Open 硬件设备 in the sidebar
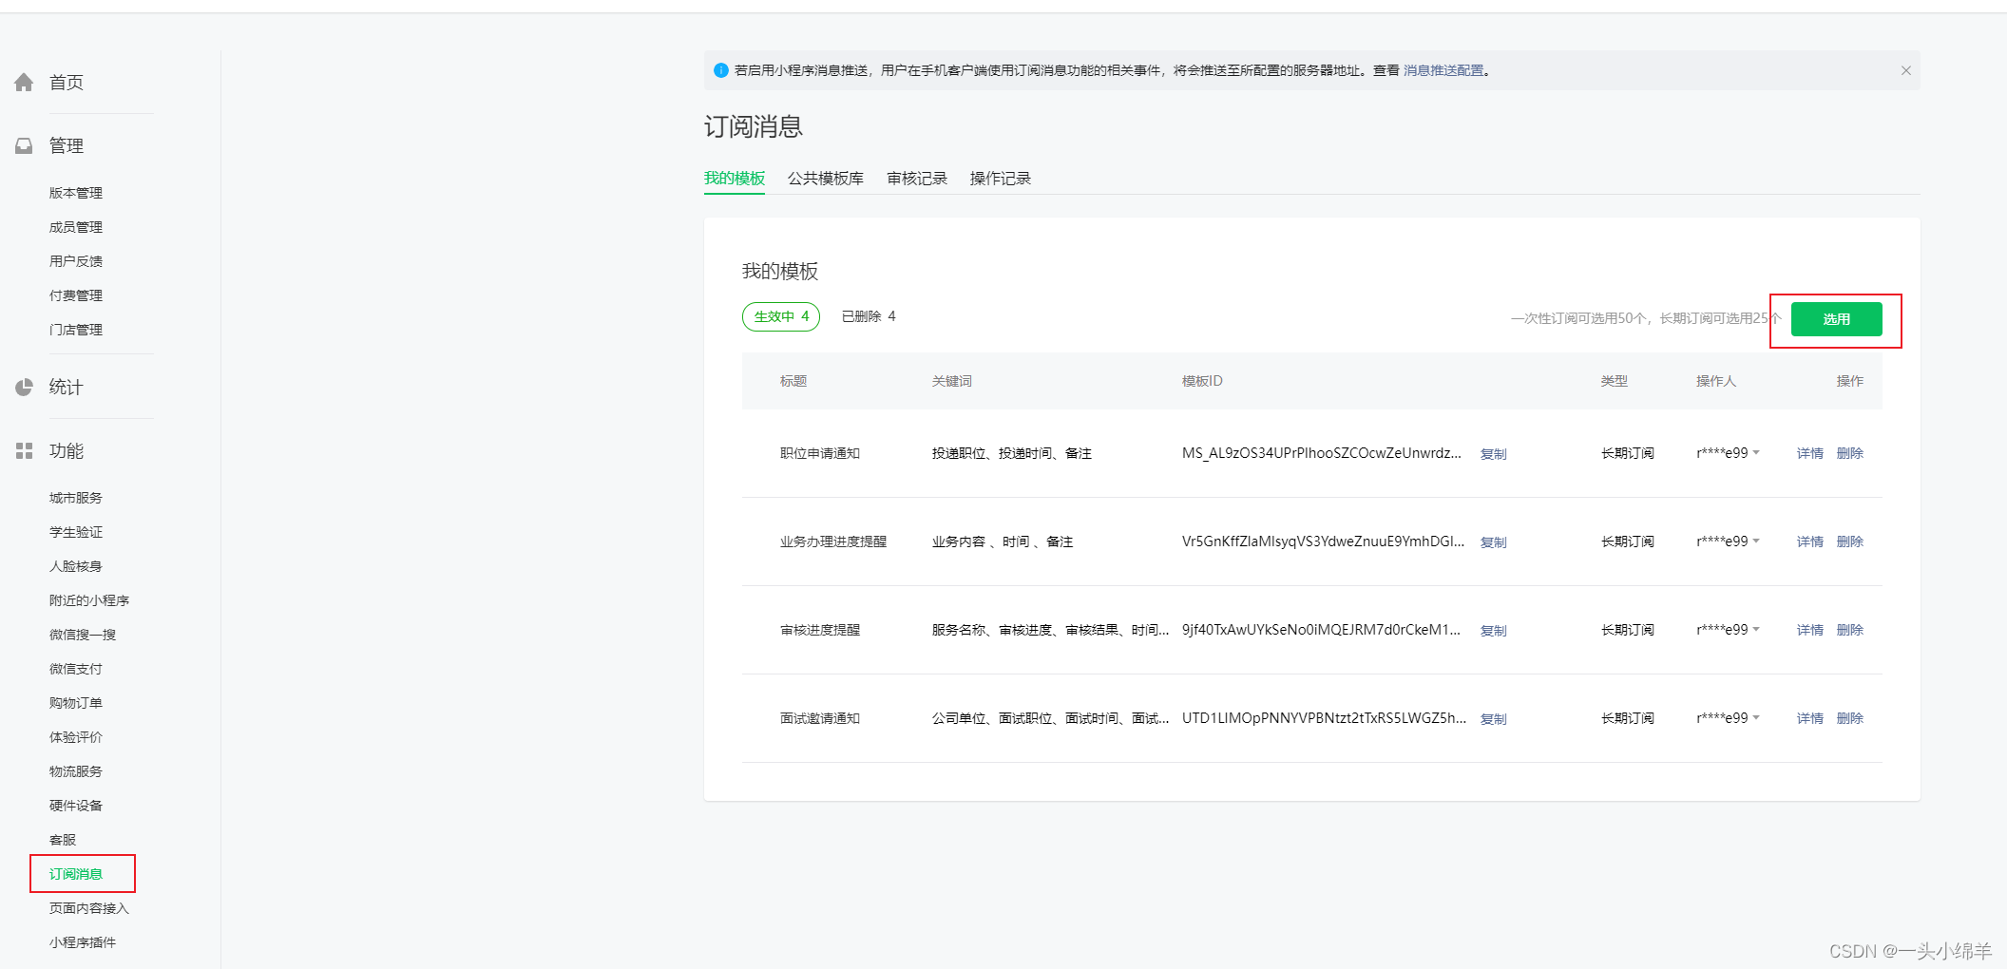Image resolution: width=2007 pixels, height=969 pixels. (76, 806)
